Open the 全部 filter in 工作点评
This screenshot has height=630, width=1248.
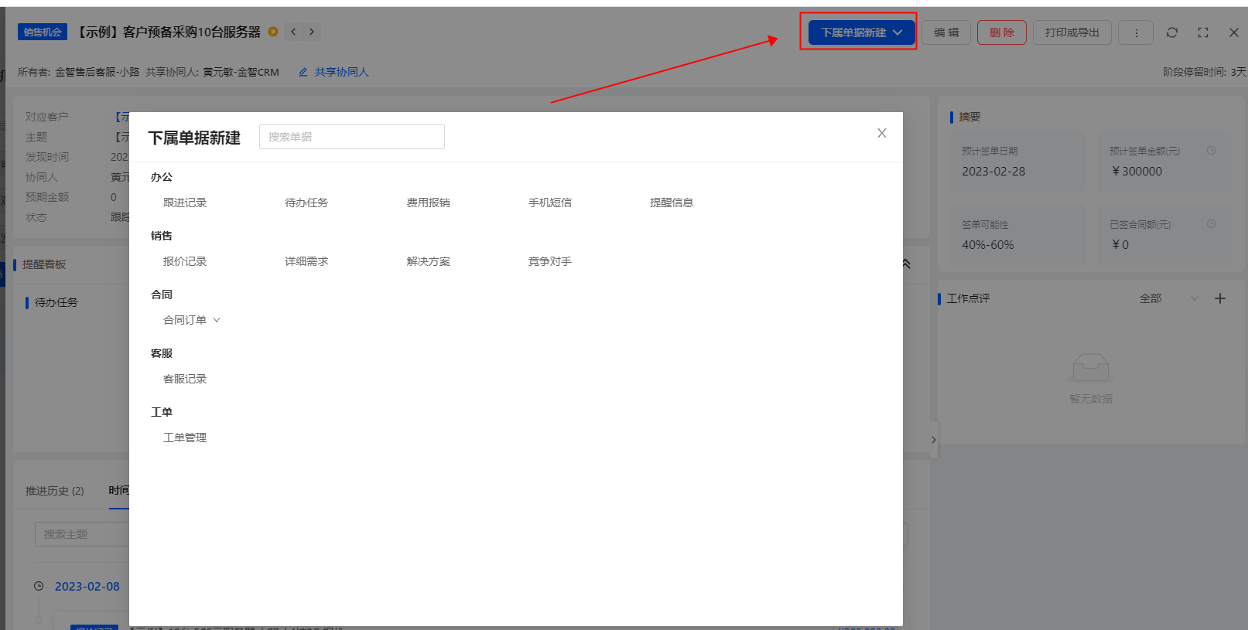click(1168, 298)
